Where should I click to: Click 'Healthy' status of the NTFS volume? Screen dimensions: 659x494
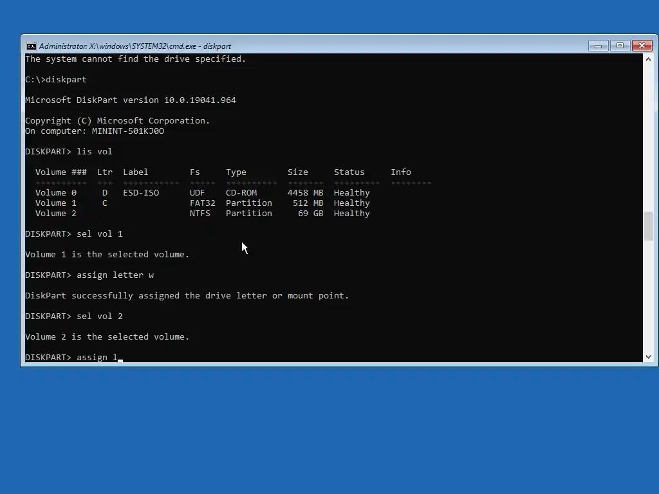pos(352,214)
